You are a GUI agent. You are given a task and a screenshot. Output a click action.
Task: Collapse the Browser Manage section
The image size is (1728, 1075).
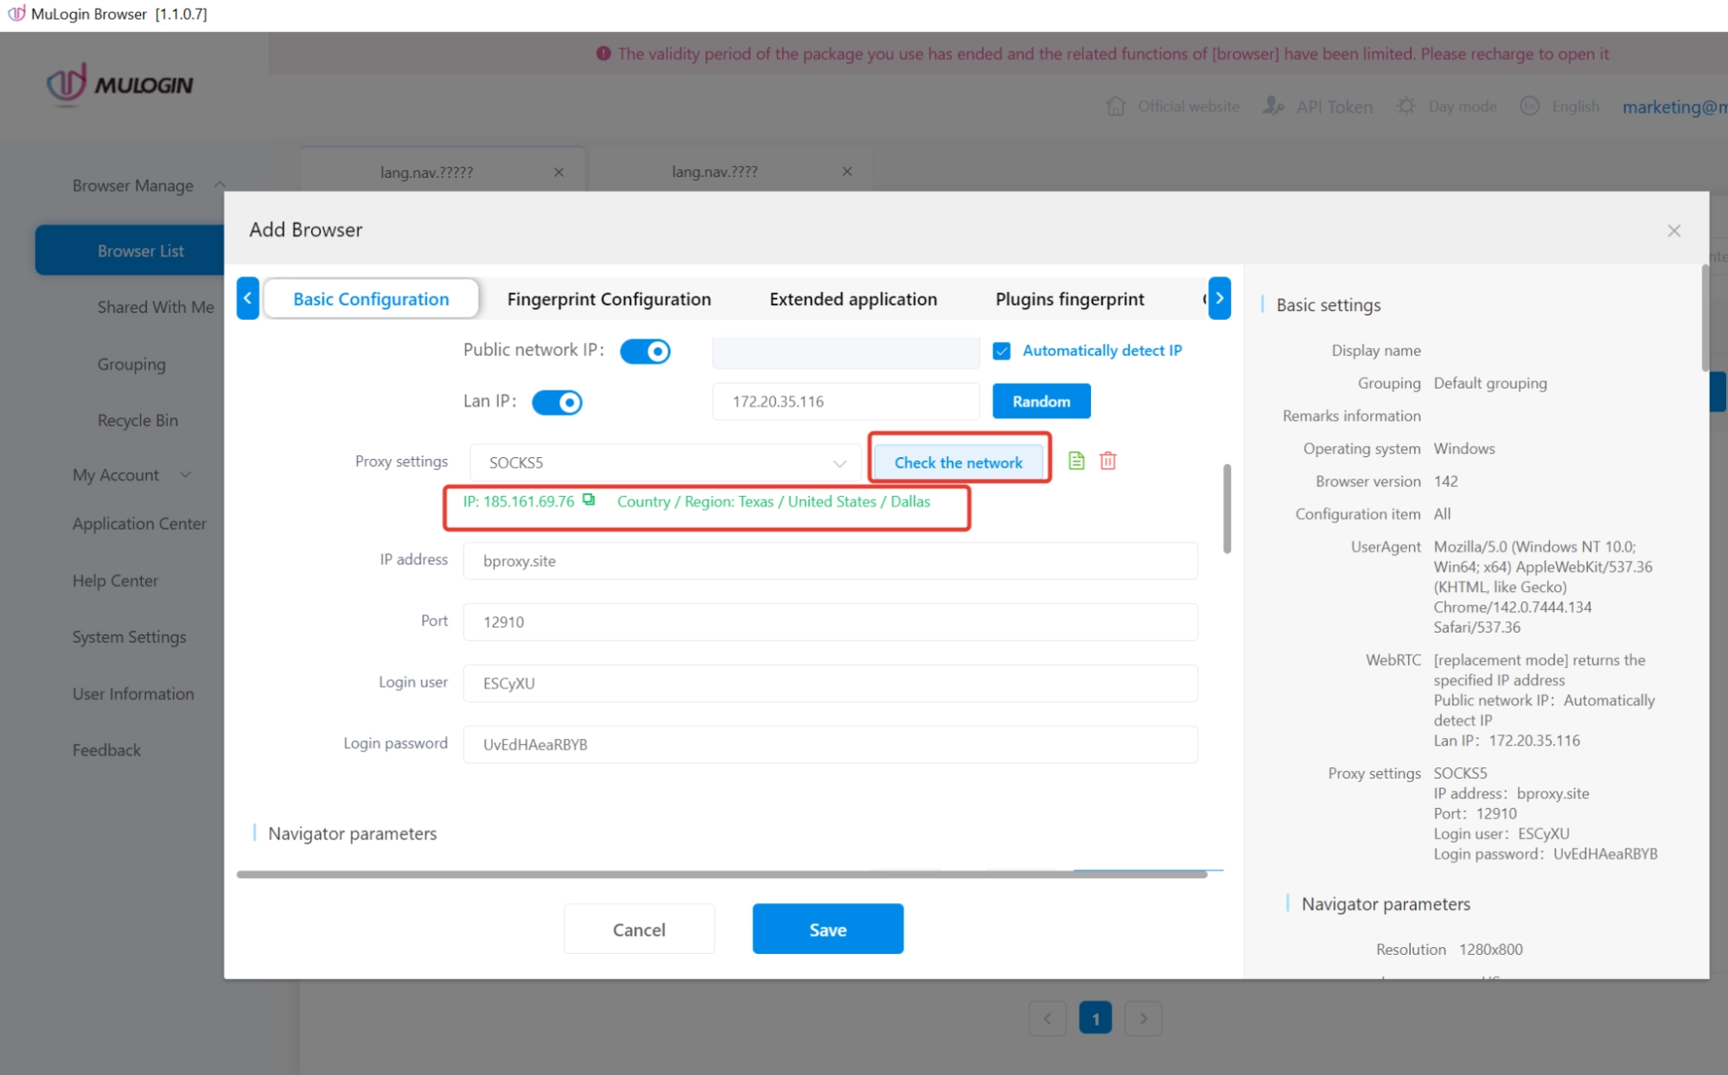point(219,185)
